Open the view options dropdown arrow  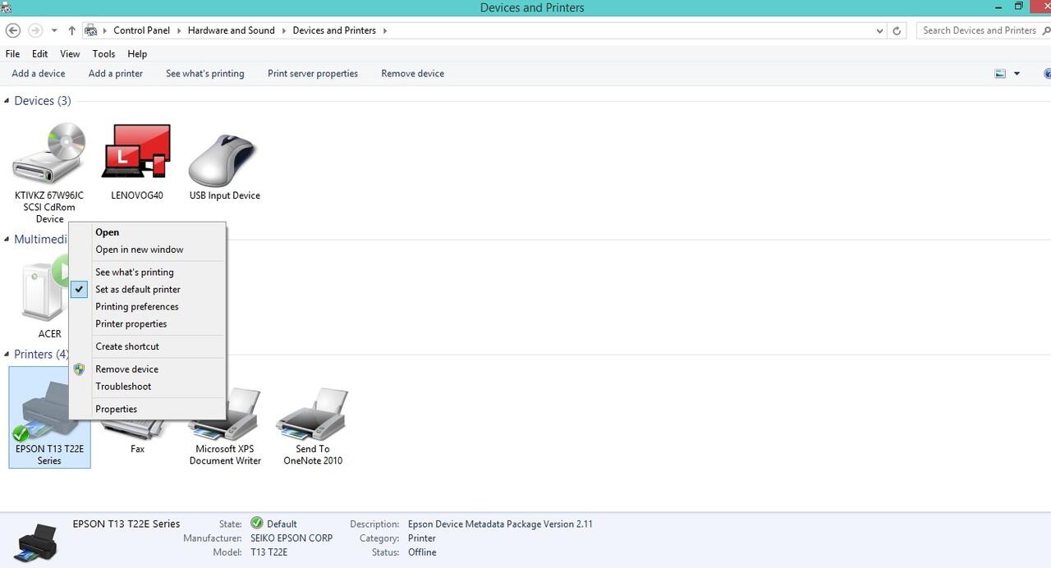(1017, 74)
